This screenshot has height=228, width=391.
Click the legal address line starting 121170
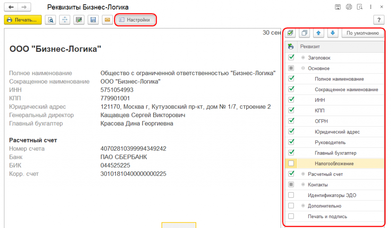click(186, 107)
